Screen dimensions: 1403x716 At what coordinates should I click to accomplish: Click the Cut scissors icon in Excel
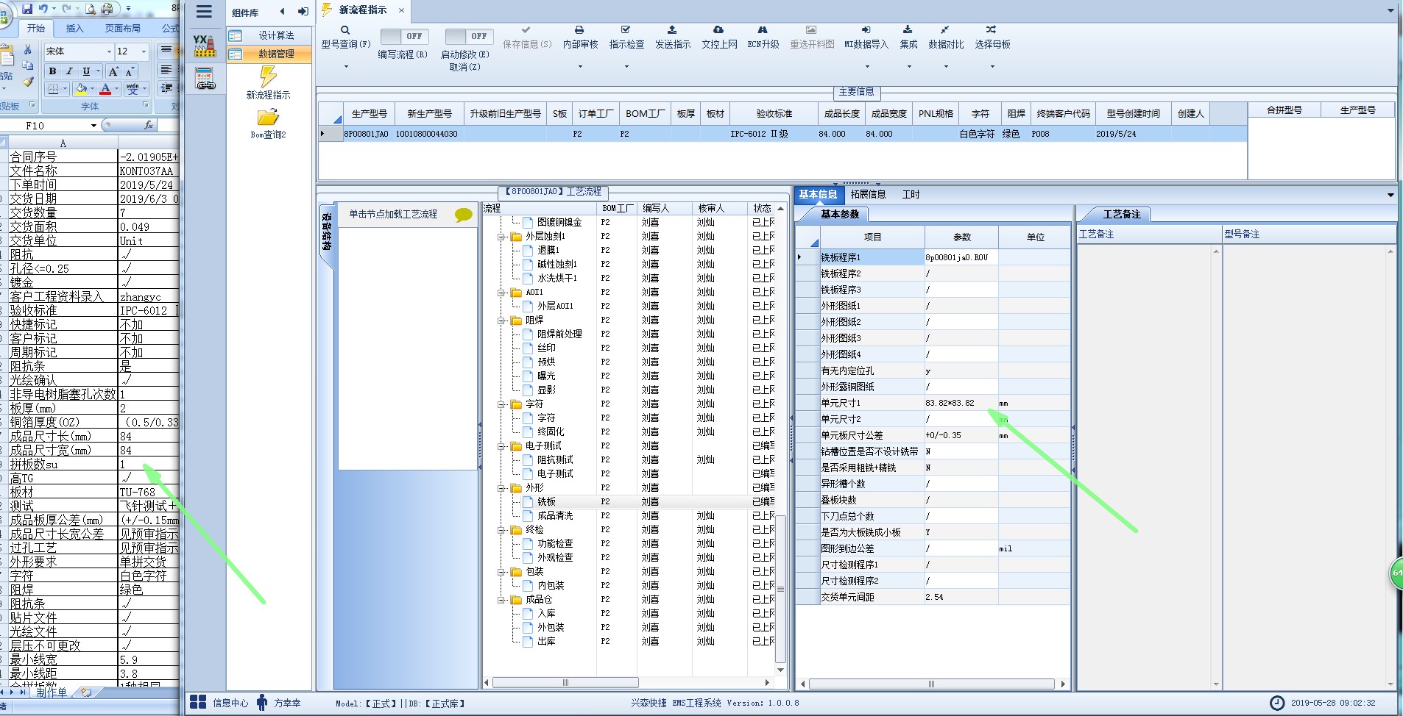pos(27,50)
